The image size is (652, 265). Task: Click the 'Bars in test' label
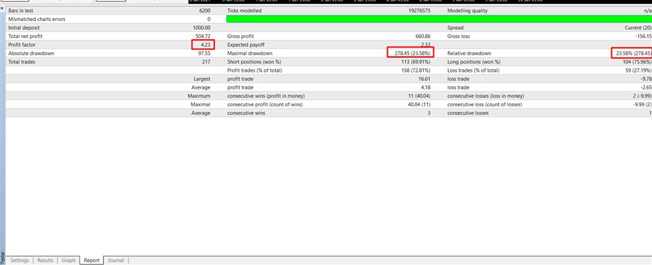coord(22,11)
